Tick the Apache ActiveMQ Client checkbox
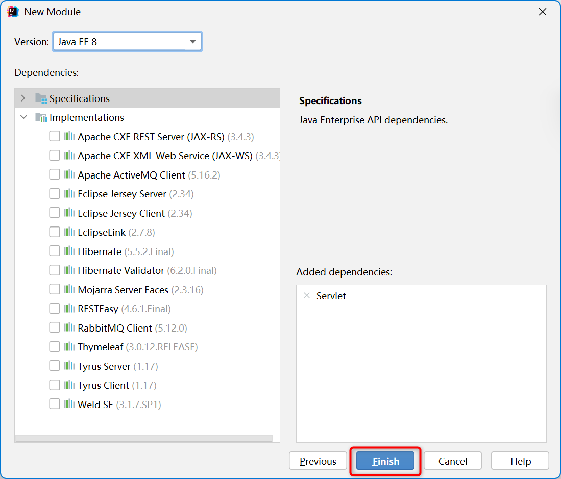Image resolution: width=561 pixels, height=479 pixels. pos(55,174)
